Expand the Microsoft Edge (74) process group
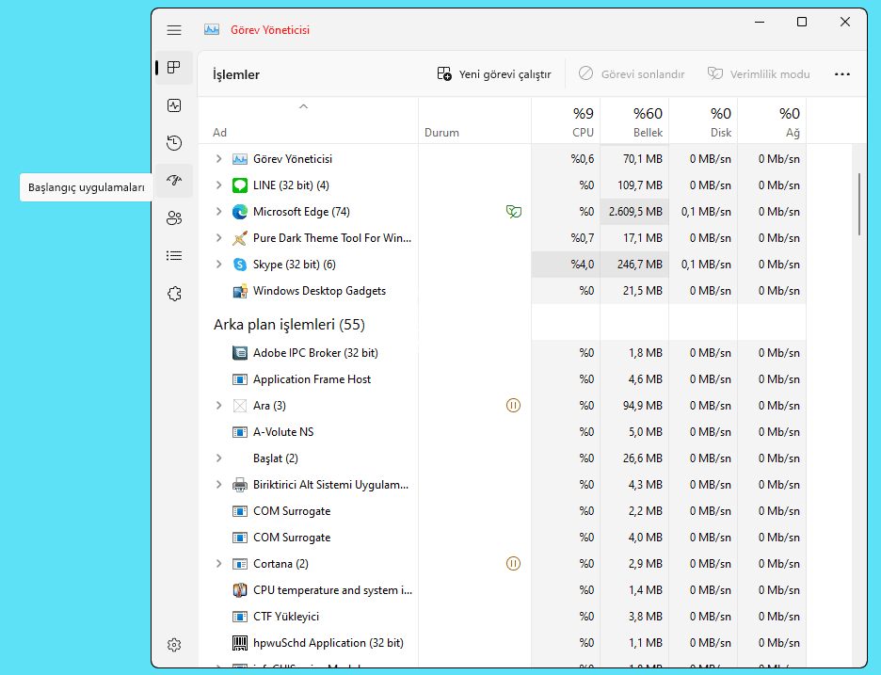The image size is (881, 675). [218, 212]
